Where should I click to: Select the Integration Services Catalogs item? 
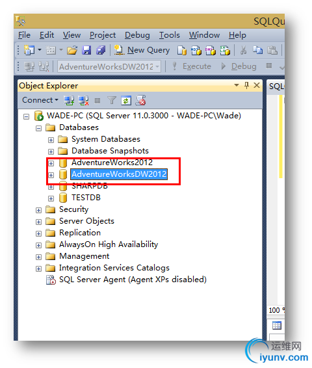(114, 268)
